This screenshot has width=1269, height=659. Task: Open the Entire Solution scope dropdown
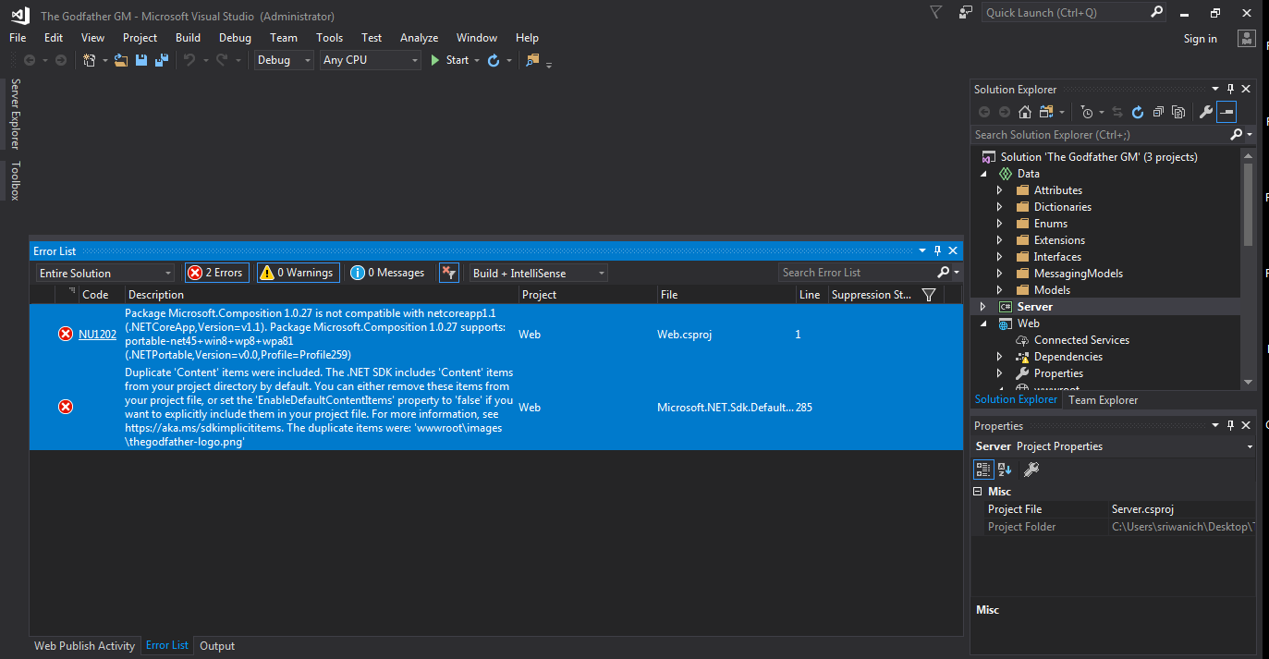coord(105,273)
